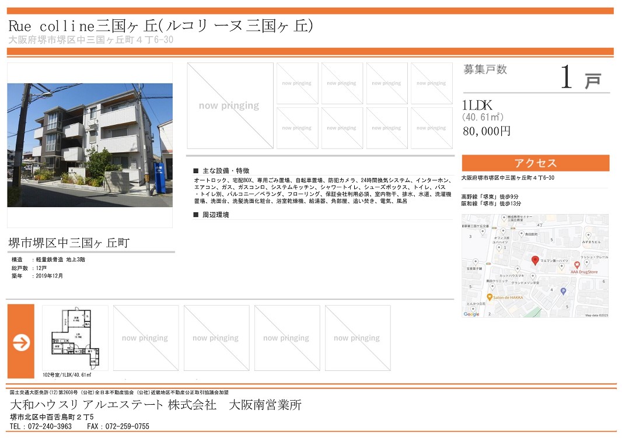Image resolution: width=622 pixels, height=438 pixels.
Task: Click the map pin below とんかつ立花
Action: click(x=473, y=309)
